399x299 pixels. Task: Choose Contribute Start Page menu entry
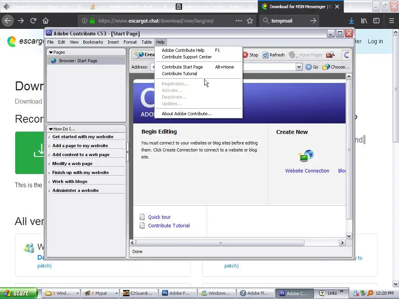(x=198, y=67)
